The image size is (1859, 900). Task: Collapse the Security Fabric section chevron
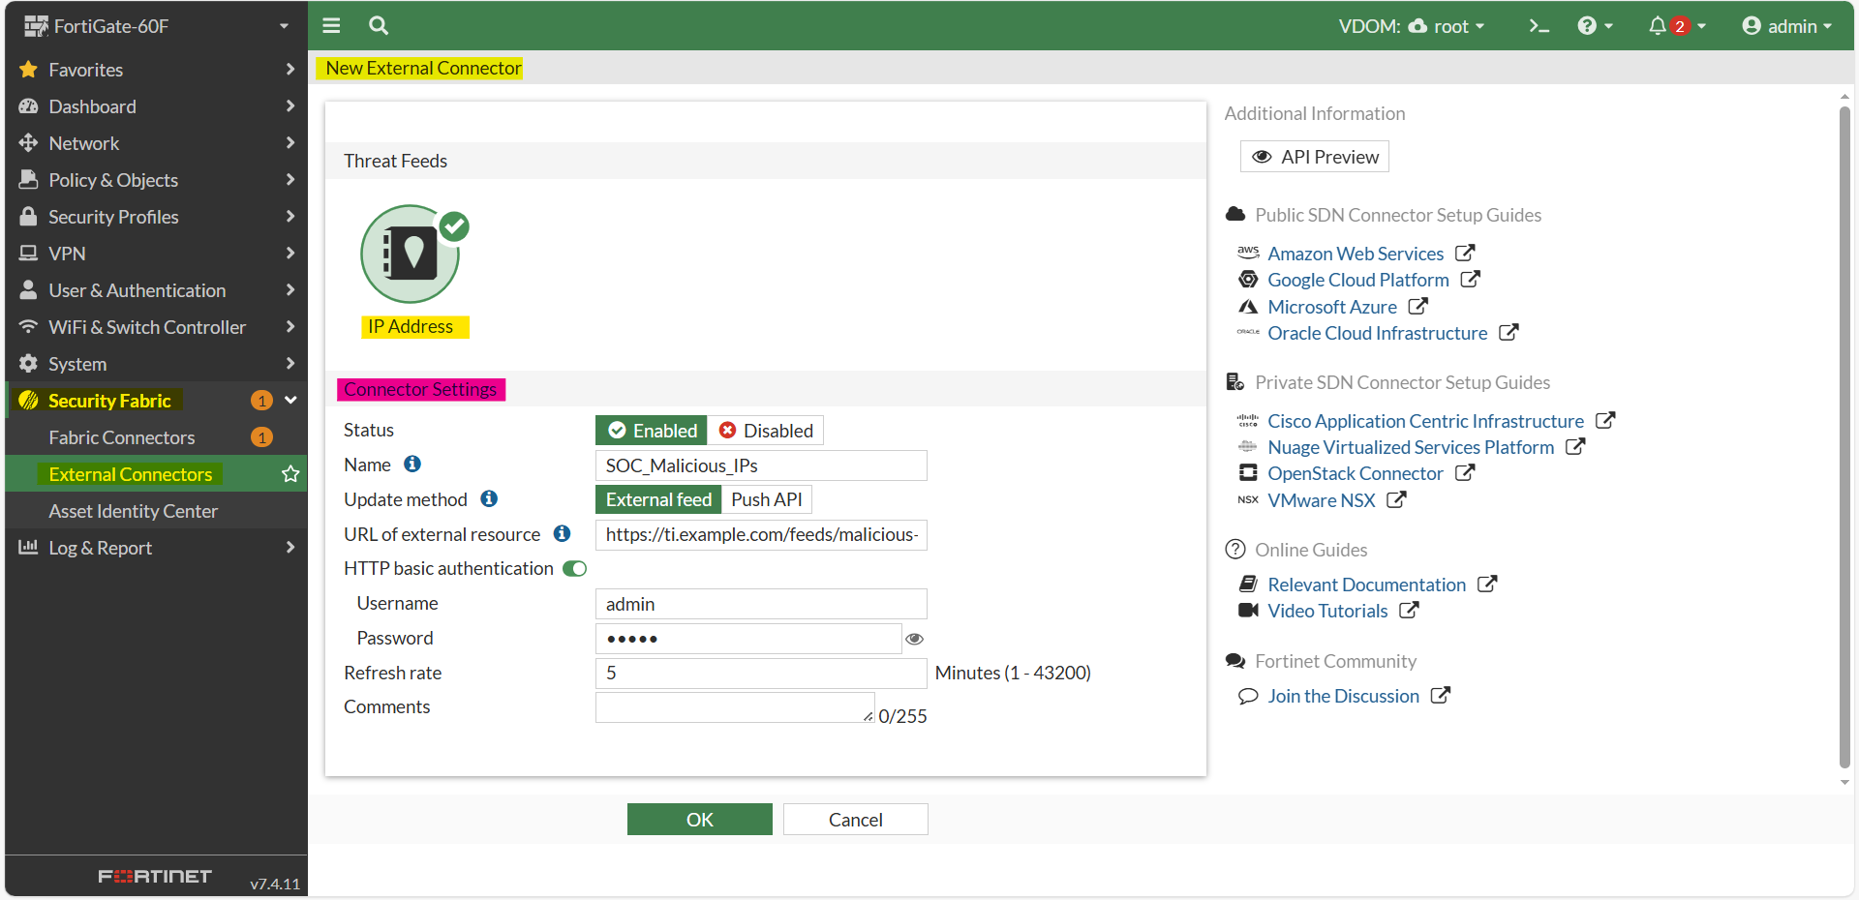(x=290, y=401)
